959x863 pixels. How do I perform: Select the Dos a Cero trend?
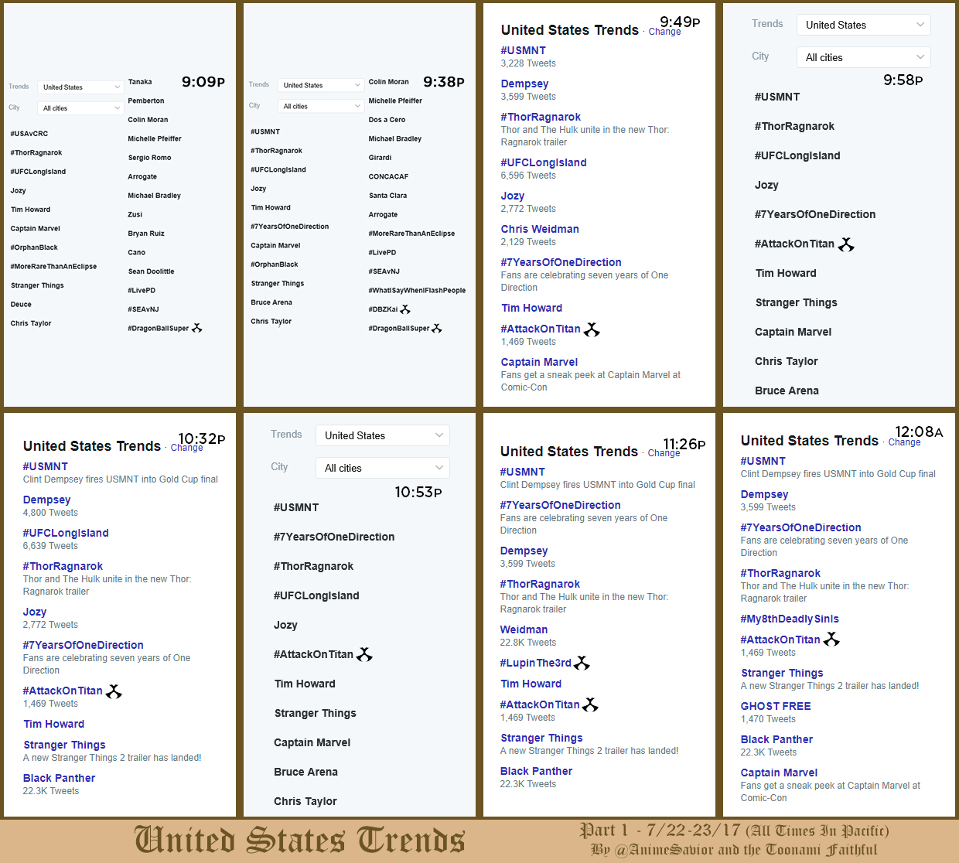point(387,120)
